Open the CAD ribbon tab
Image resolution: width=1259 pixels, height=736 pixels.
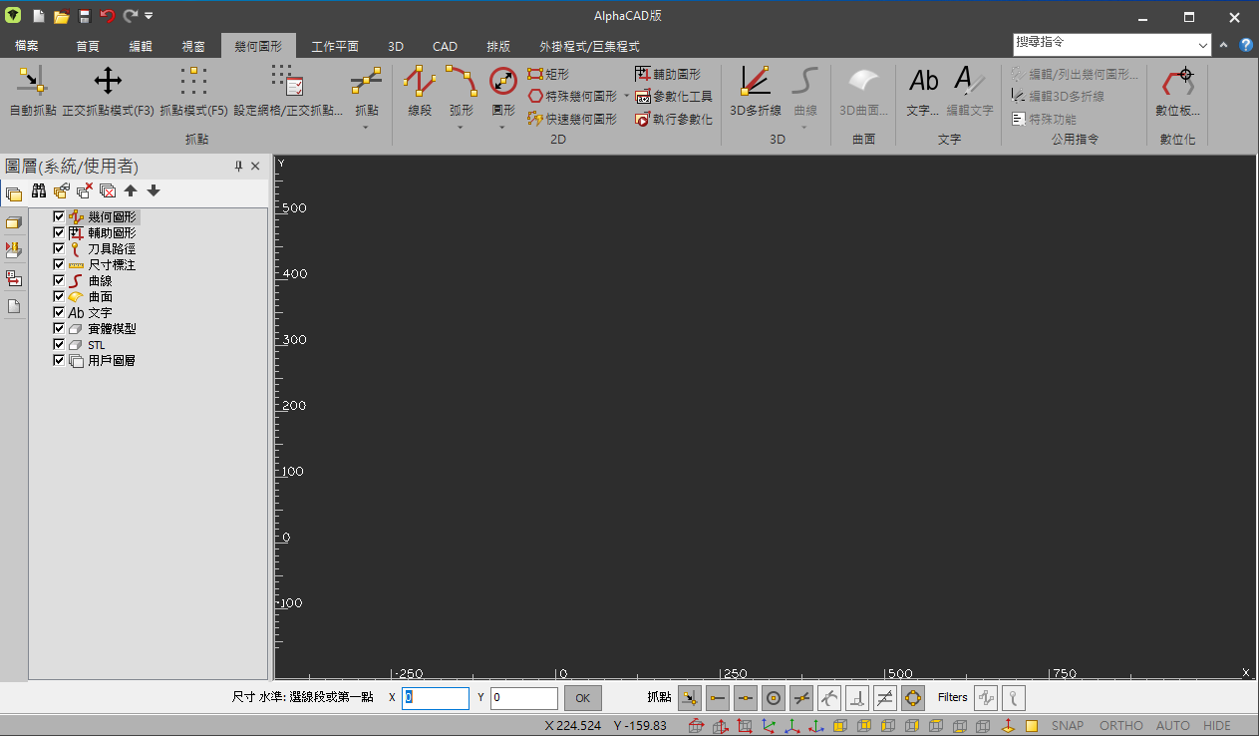pyautogui.click(x=445, y=46)
